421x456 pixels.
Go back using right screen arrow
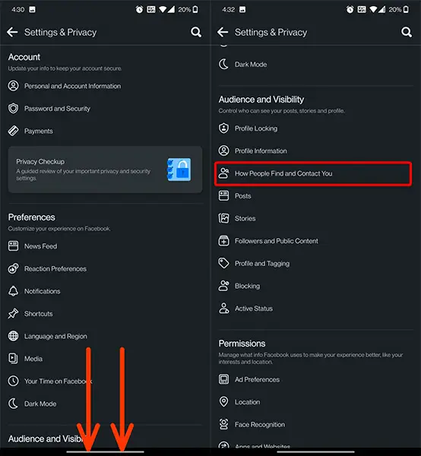pos(223,32)
